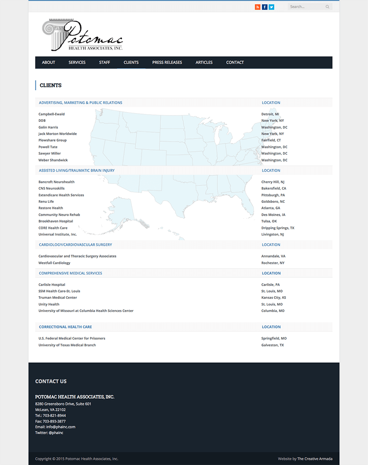Click the Twitter social icon
368x465 pixels.
click(x=271, y=6)
